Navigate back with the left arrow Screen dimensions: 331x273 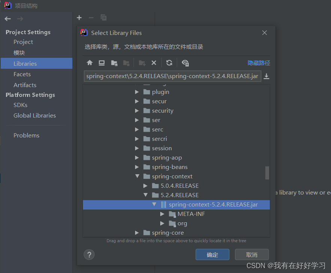coord(8,19)
